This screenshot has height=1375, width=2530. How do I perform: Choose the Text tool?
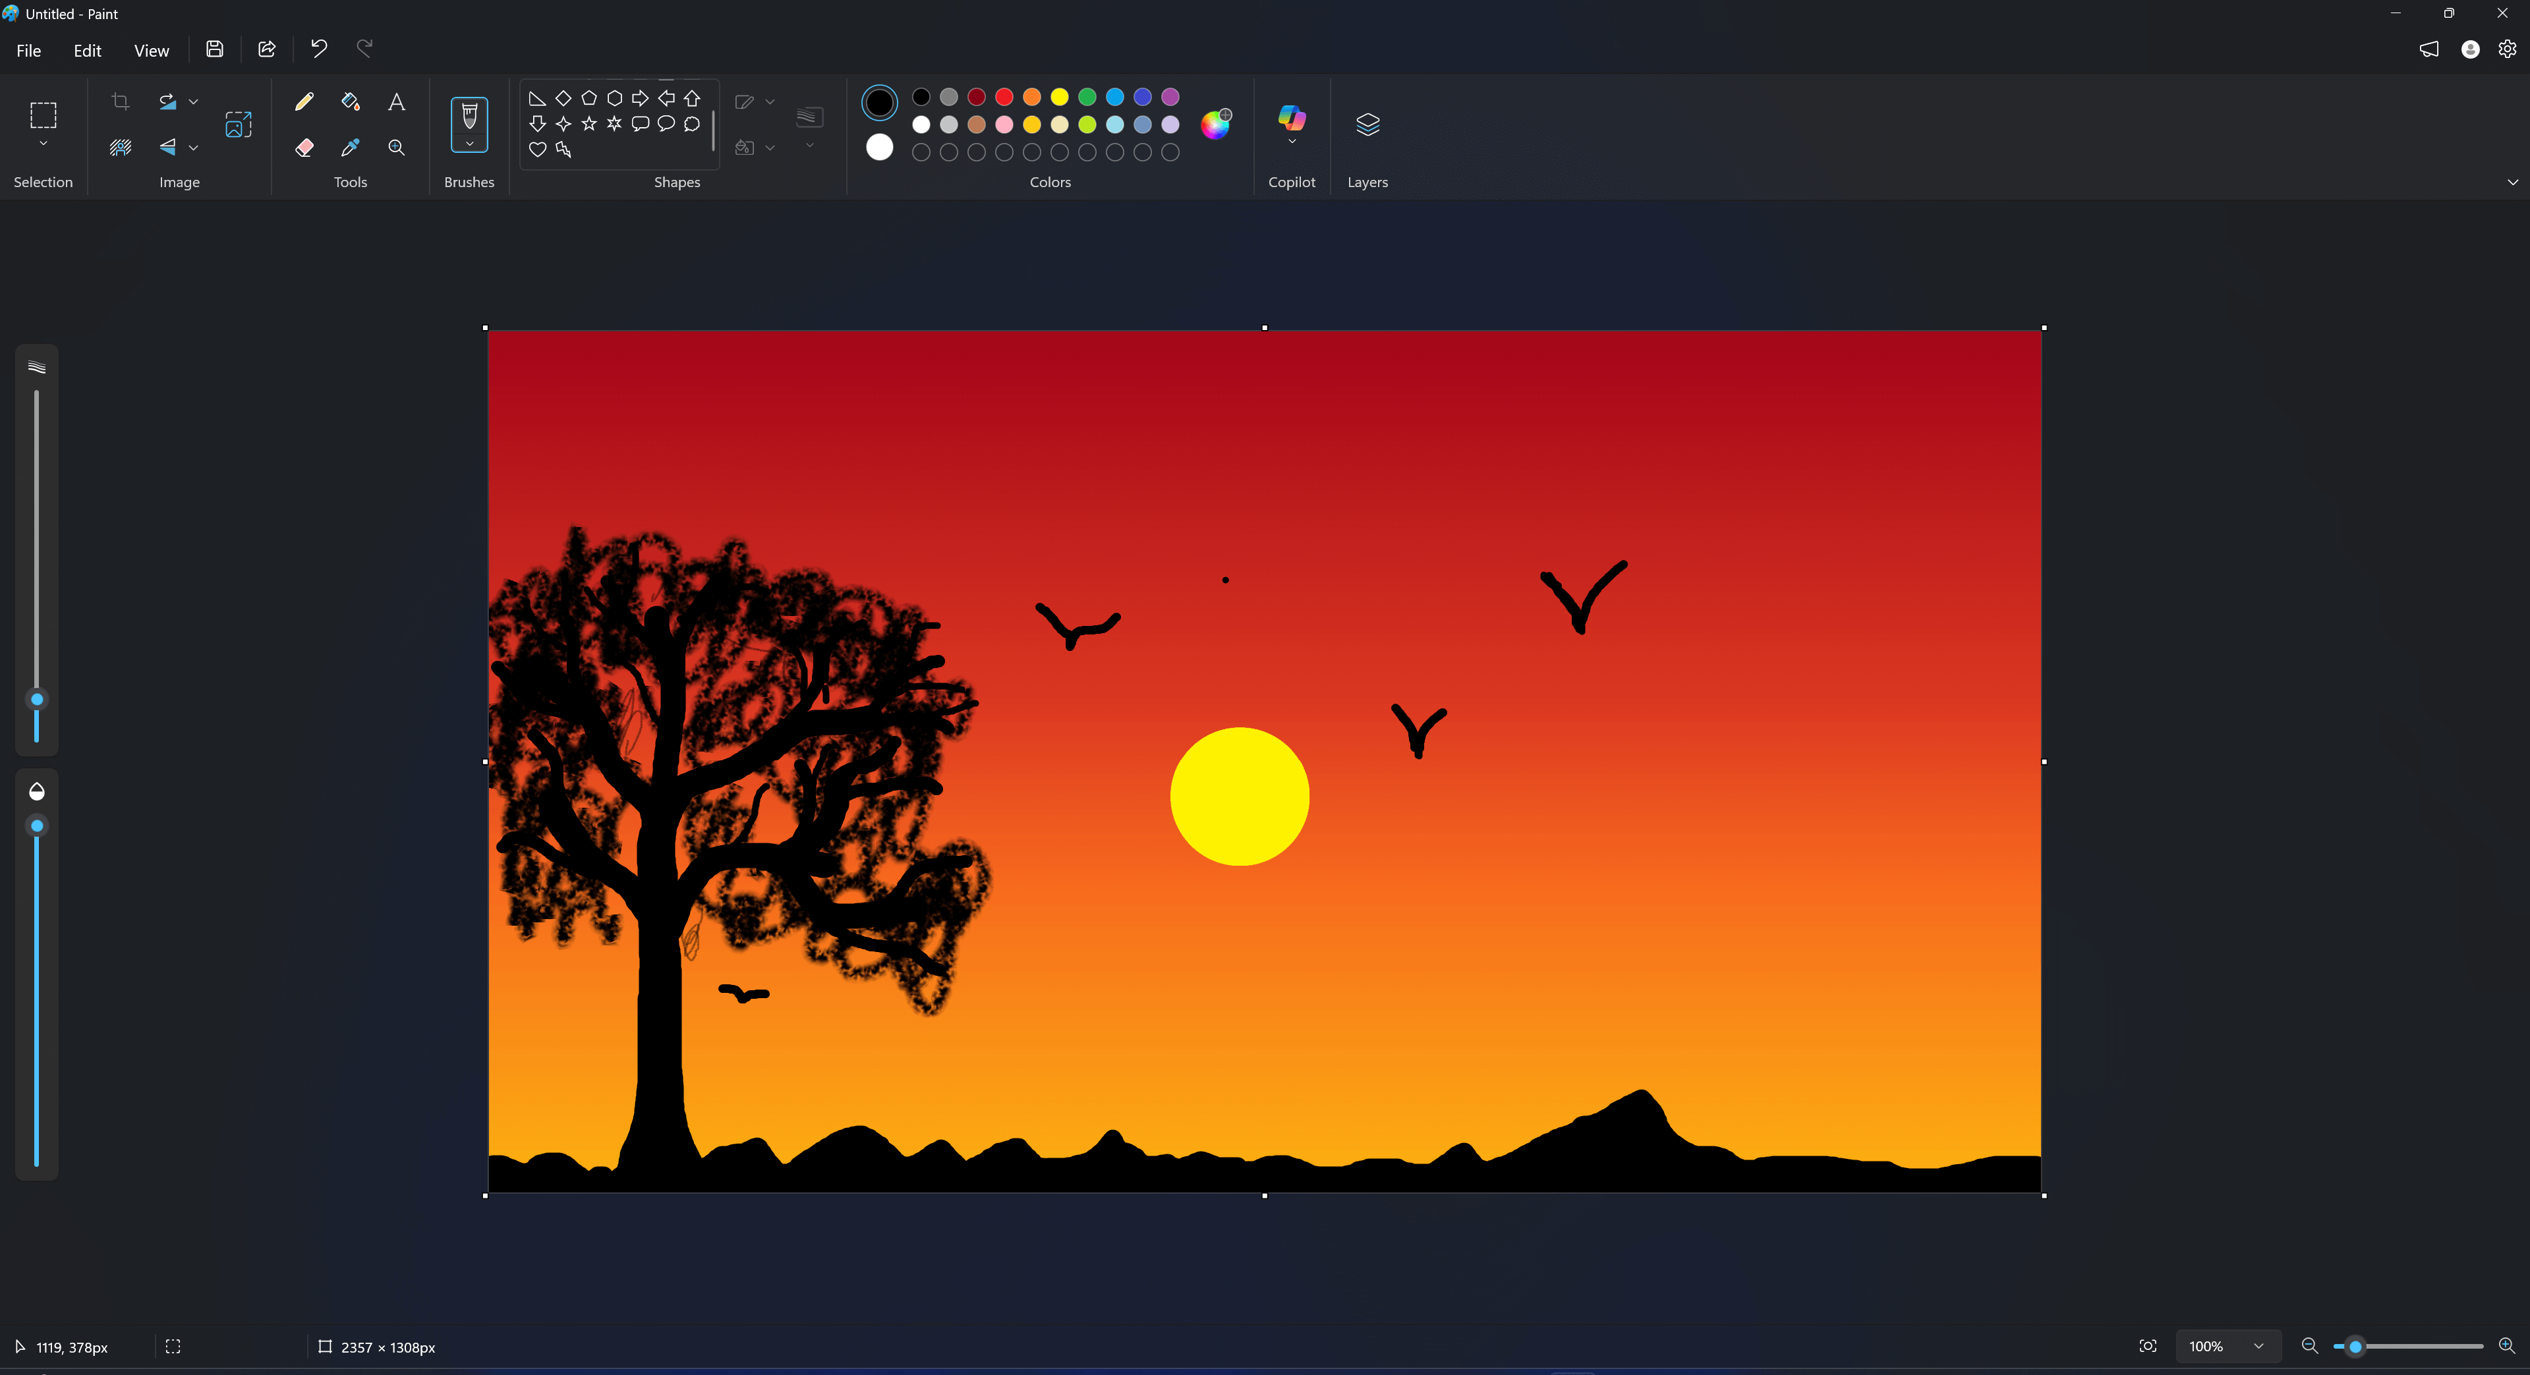pyautogui.click(x=396, y=101)
